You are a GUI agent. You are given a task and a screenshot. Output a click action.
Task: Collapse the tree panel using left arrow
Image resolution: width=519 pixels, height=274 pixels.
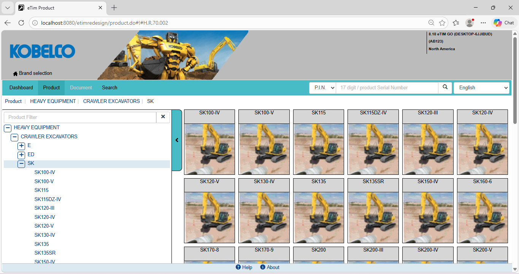(x=177, y=140)
